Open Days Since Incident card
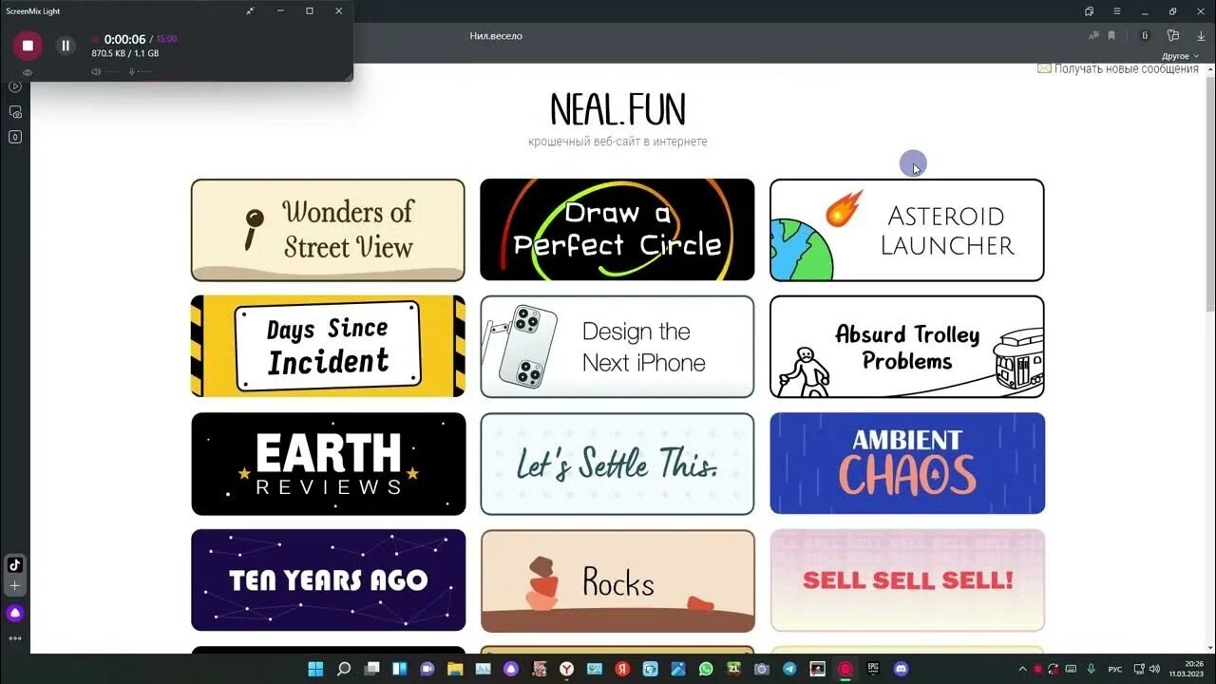The width and height of the screenshot is (1216, 684). click(x=328, y=346)
